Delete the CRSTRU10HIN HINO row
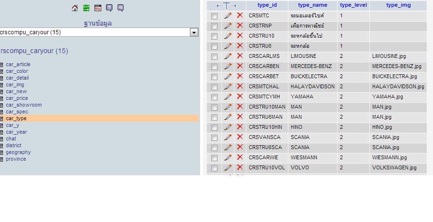The width and height of the screenshot is (433, 222). click(240, 127)
